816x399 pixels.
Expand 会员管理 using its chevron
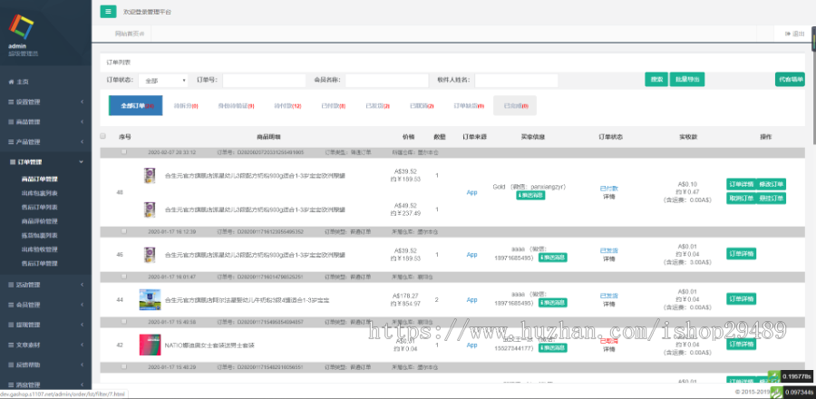82,305
